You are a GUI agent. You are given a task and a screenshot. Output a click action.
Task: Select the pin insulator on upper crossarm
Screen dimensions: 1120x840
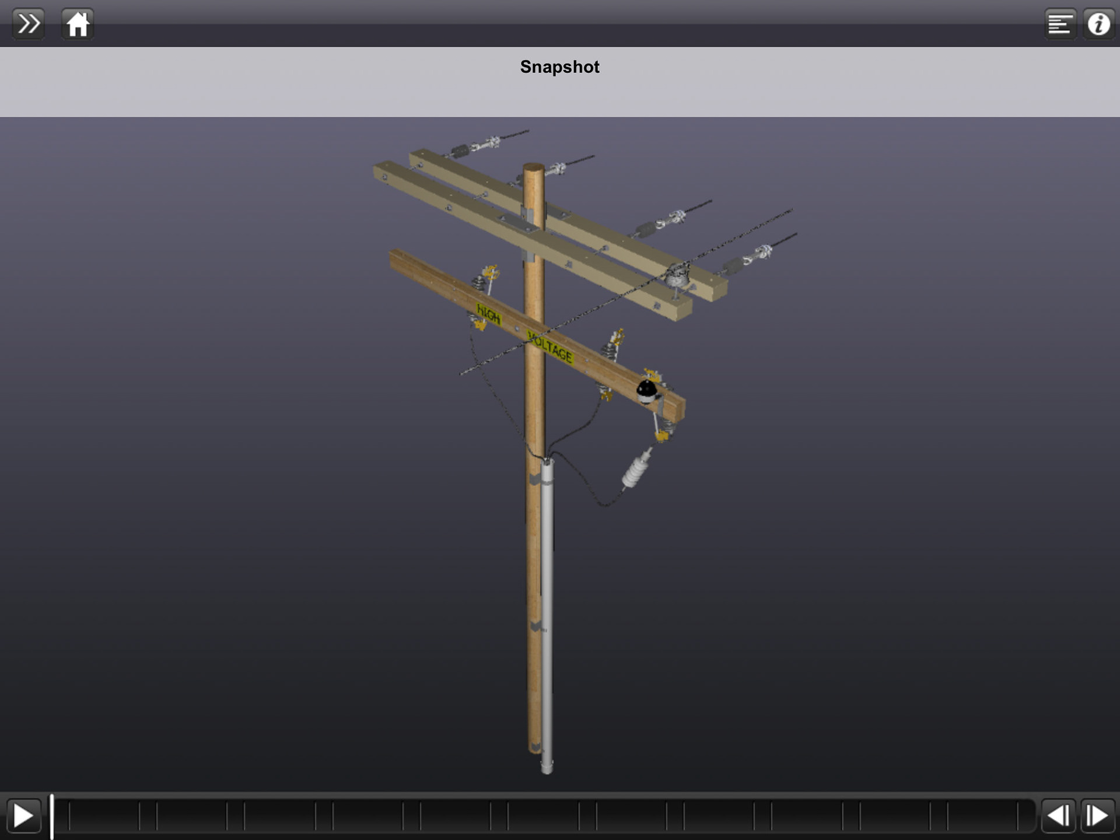click(x=677, y=275)
